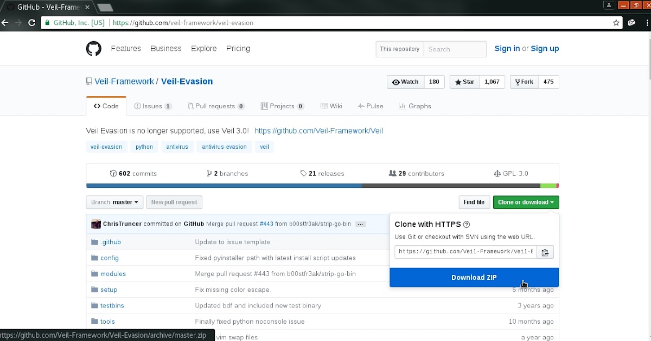Open the Branch: master dropdown

pos(114,202)
